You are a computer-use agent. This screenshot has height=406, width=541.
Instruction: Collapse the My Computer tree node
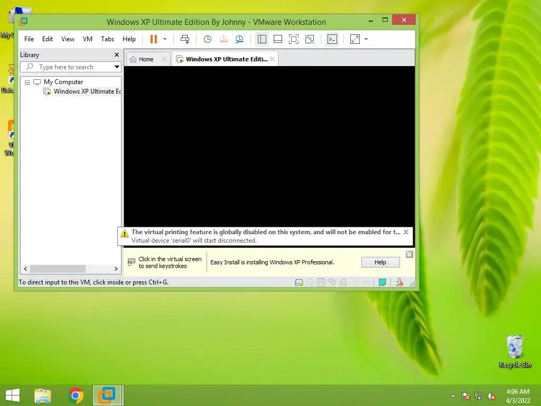tap(27, 82)
